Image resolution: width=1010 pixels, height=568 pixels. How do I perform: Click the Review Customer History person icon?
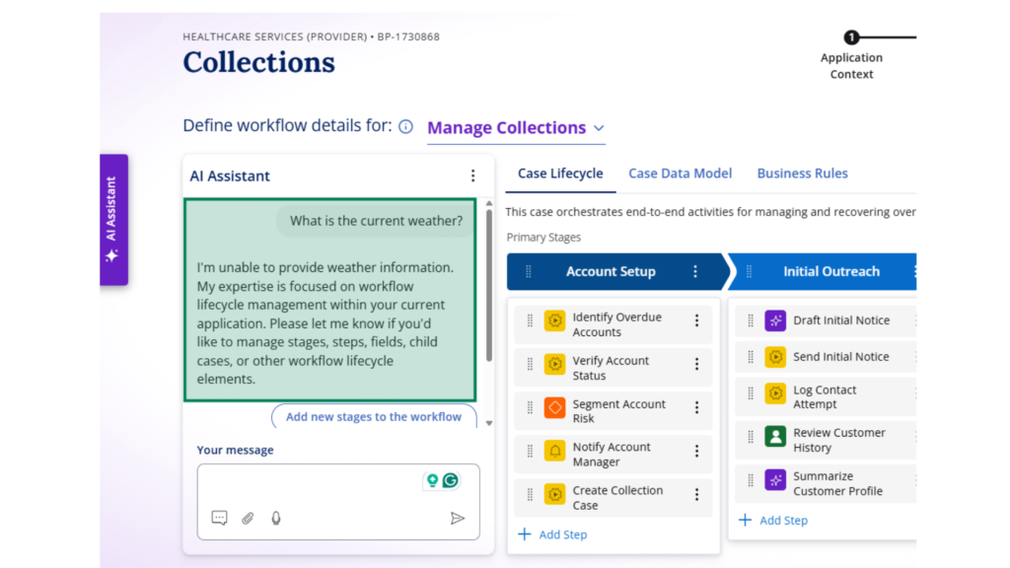pos(775,436)
